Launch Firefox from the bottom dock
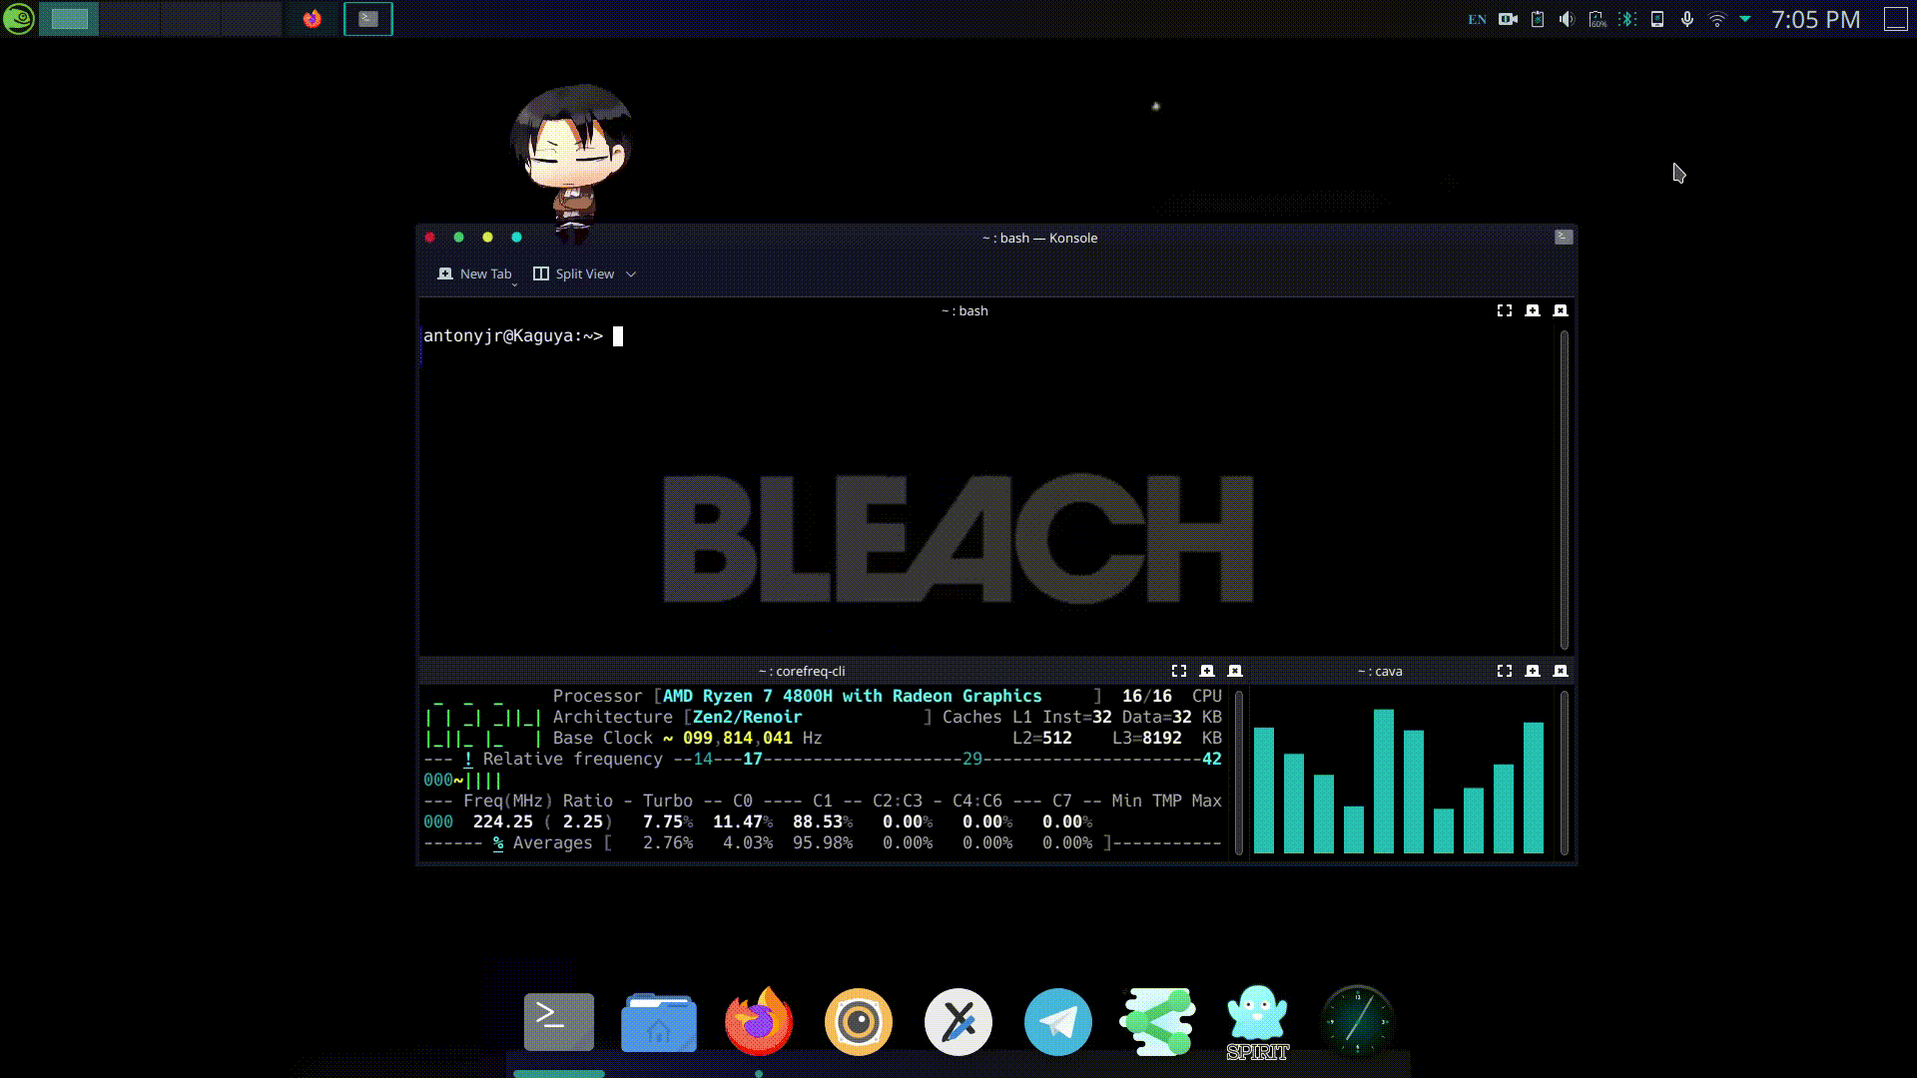This screenshot has height=1078, width=1917. [x=758, y=1022]
